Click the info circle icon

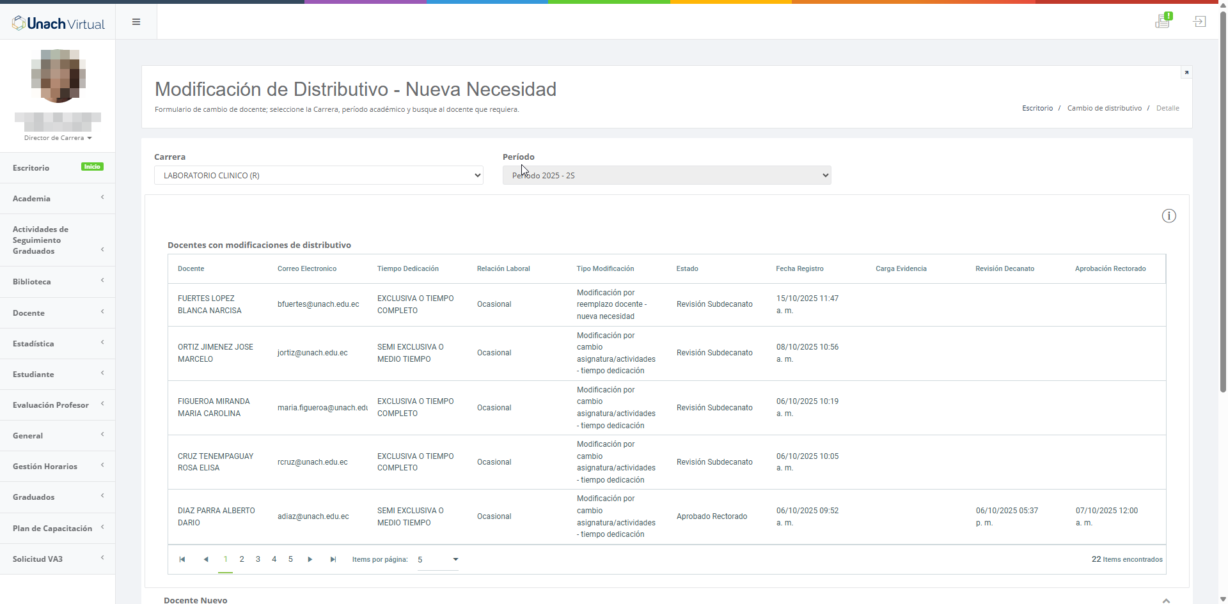tap(1169, 216)
